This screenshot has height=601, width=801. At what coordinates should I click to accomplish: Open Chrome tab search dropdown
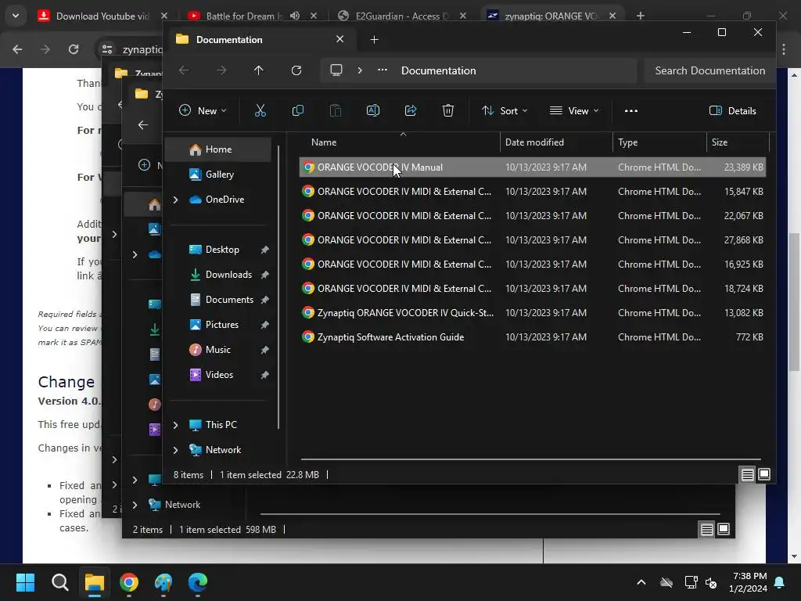pos(16,16)
